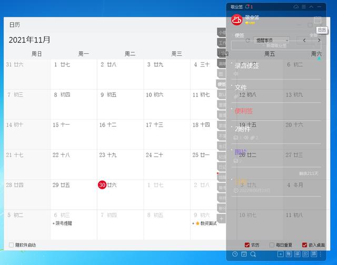The height and width of the screenshot is (265, 337).
Task: Select the date 20 十六 Saturday cell
Action: point(294,125)
